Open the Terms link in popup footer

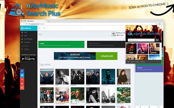(x=132, y=62)
